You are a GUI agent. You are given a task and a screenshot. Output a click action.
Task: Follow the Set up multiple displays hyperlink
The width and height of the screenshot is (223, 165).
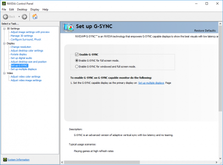point(151,83)
